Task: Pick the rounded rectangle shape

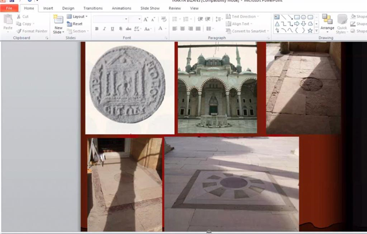Action: pyautogui.click(x=310, y=17)
